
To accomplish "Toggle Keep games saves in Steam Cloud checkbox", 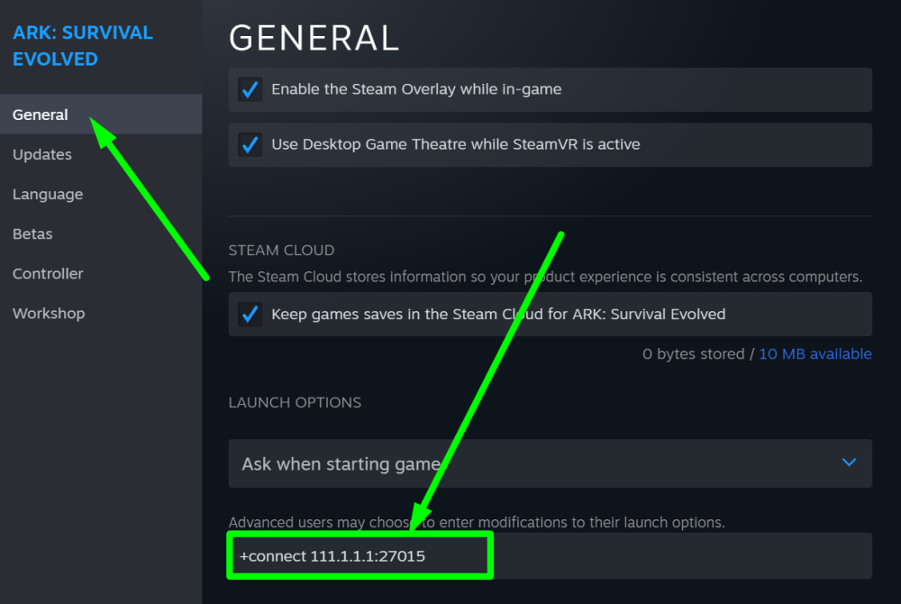I will 250,315.
